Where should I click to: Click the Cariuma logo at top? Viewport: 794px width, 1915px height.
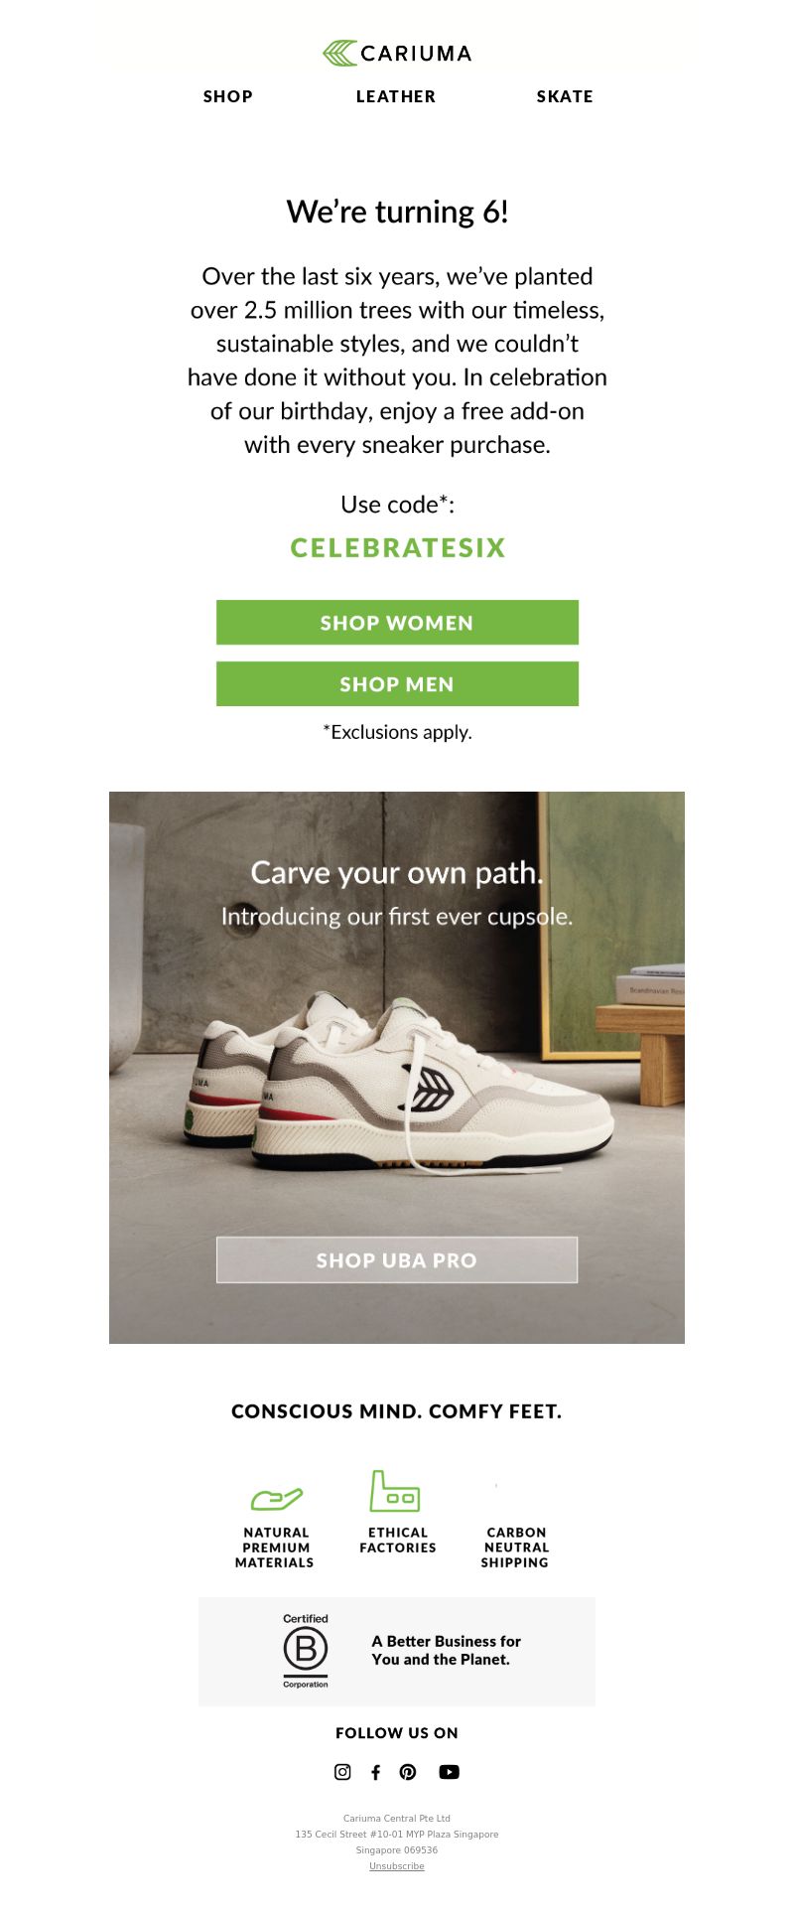coord(397,54)
